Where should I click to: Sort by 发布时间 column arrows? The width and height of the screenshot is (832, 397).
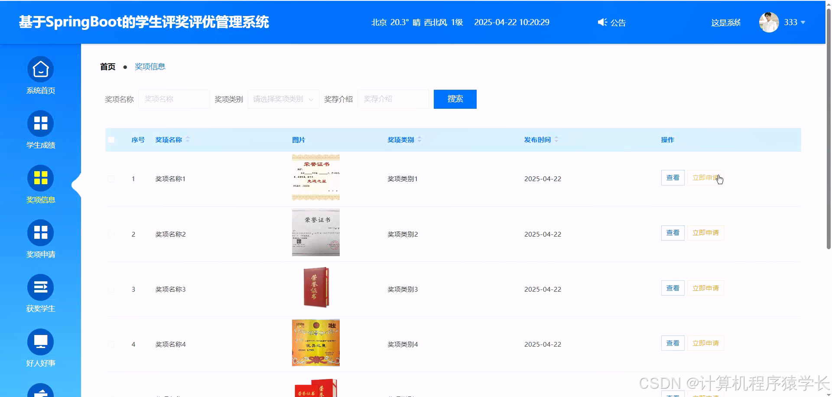coord(556,140)
